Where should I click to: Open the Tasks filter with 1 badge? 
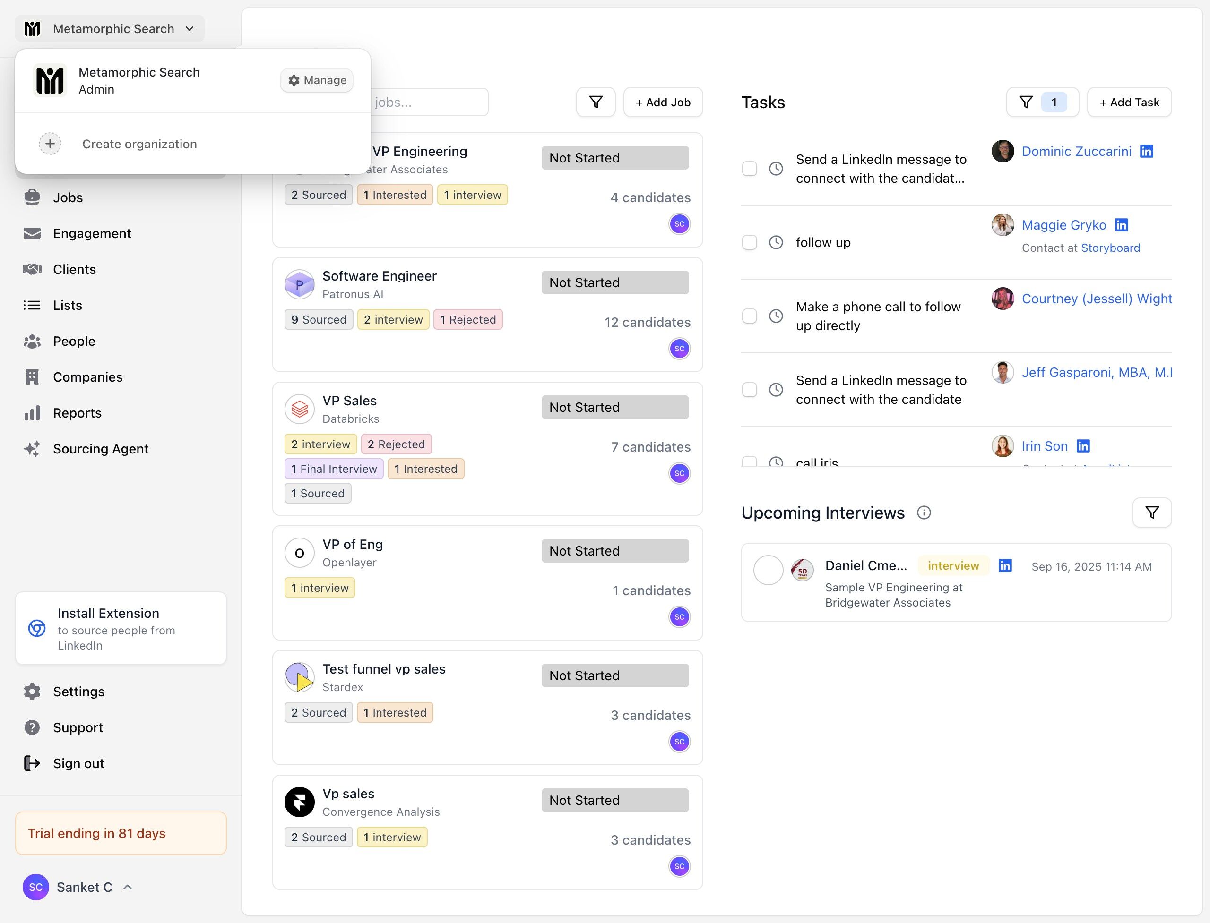[1042, 102]
